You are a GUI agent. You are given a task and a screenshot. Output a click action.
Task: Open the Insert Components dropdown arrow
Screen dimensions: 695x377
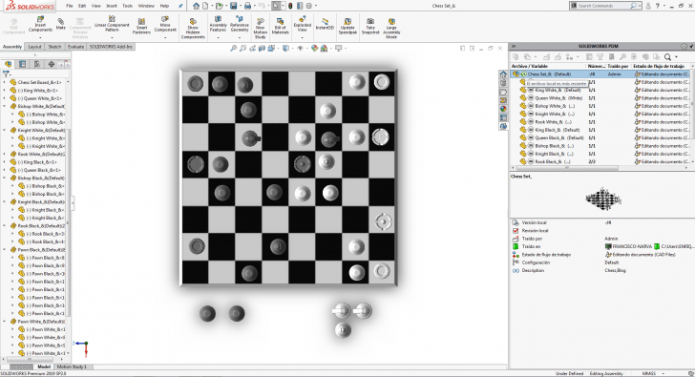[40, 37]
